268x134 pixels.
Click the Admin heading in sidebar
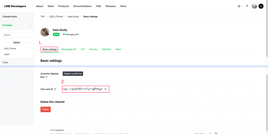[x=16, y=42]
